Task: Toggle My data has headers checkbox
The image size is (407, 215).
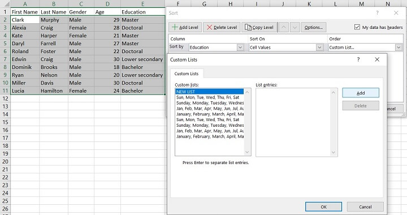Action: [x=357, y=27]
